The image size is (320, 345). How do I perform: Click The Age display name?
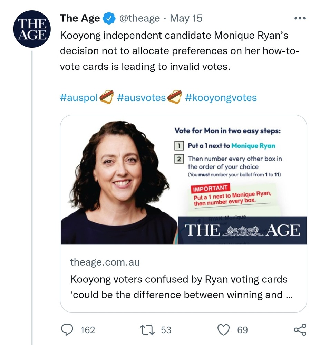80,18
